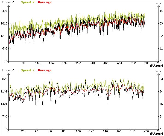Click the Attempt axis label in bottom chart
Image resolution: width=164 pixels, height=136 pixels.
pos(157,134)
